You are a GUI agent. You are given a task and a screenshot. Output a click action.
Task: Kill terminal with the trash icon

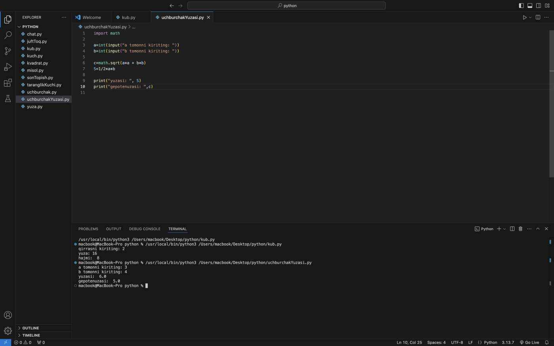(x=520, y=229)
